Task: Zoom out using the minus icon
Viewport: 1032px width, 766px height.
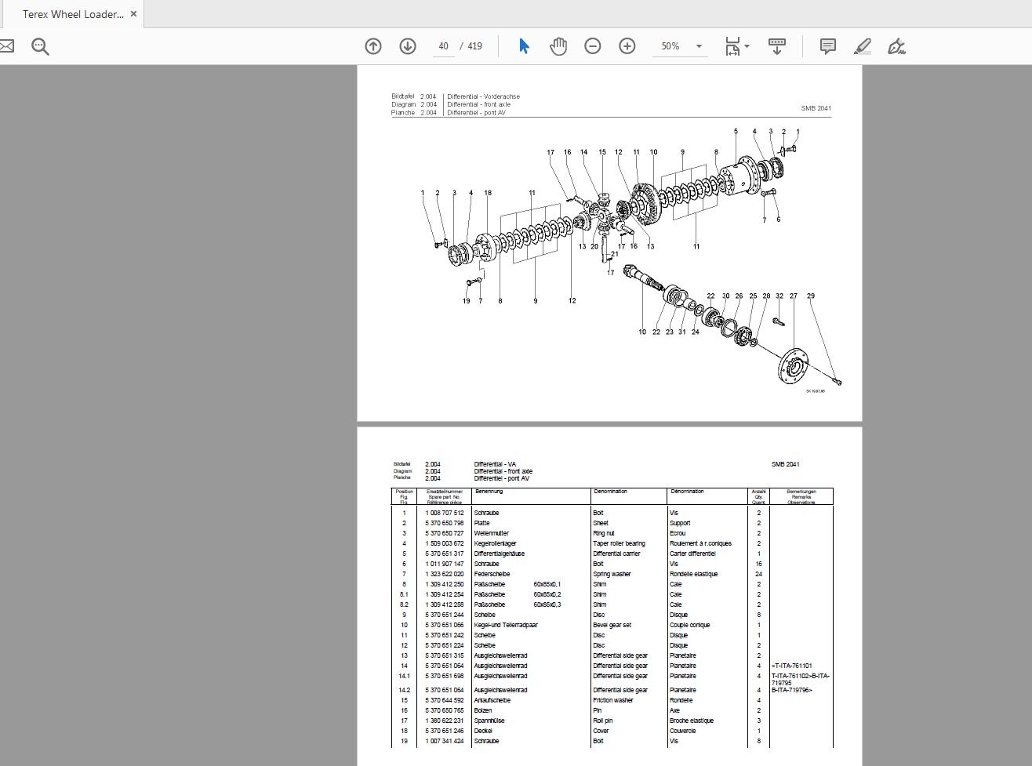Action: point(592,46)
